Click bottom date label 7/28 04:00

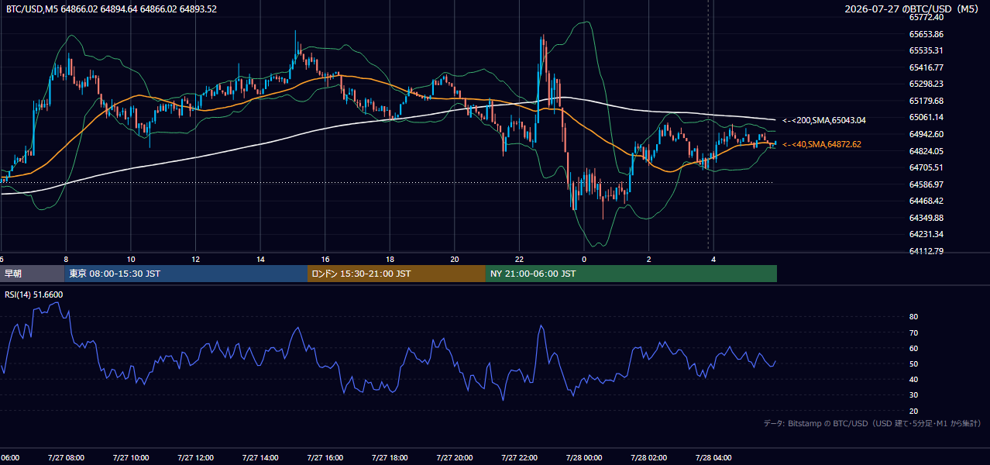(x=714, y=458)
